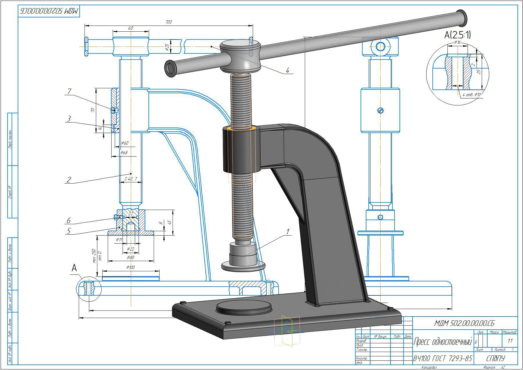
Task: Select part callout number 7
Action: [x=69, y=91]
